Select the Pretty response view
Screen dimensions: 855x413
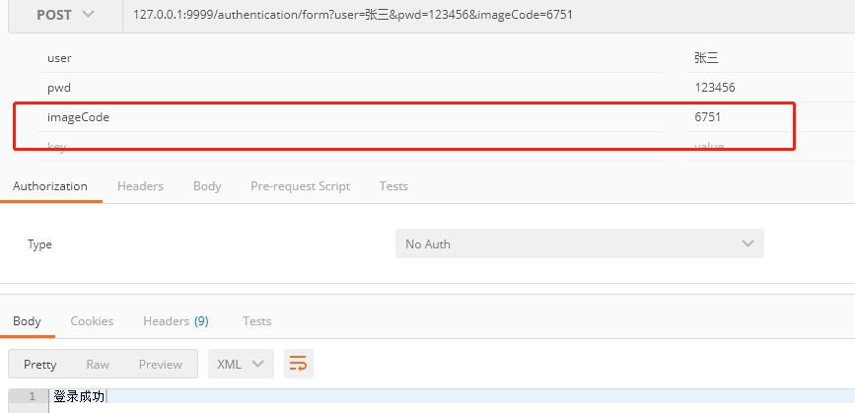click(40, 364)
